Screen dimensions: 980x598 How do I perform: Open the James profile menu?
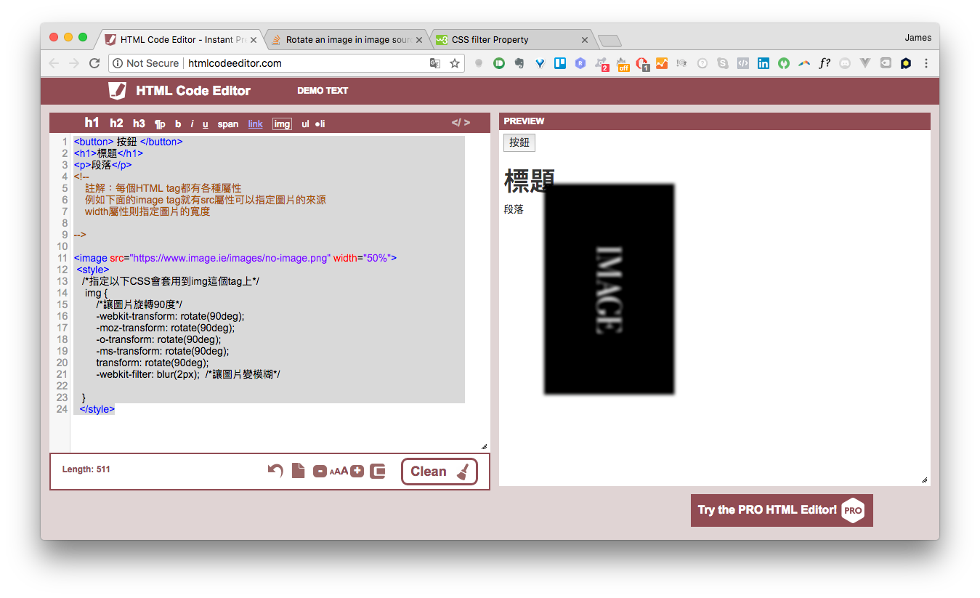pos(918,37)
